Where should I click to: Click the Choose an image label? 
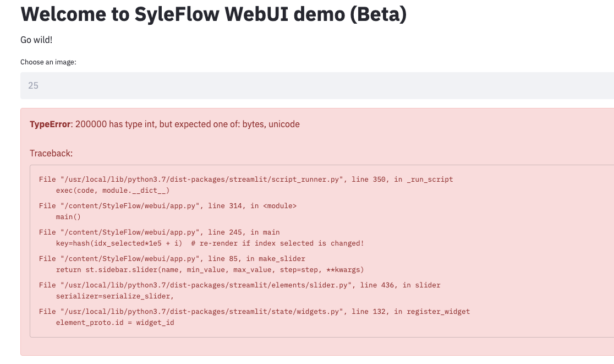[x=48, y=62]
